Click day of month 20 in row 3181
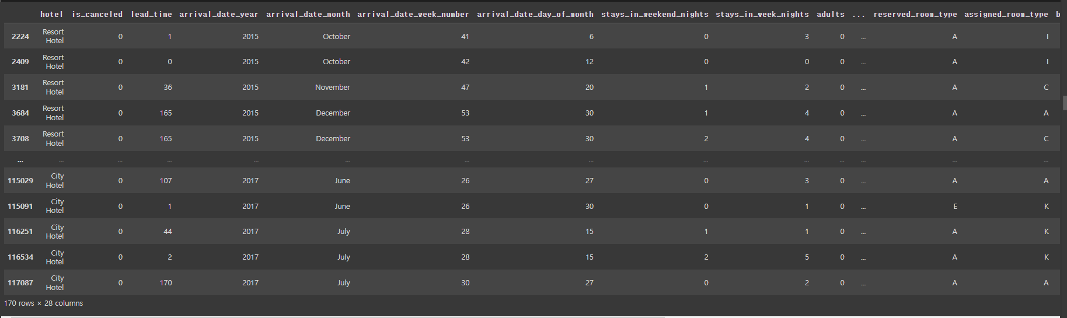This screenshot has height=318, width=1067. pos(590,87)
